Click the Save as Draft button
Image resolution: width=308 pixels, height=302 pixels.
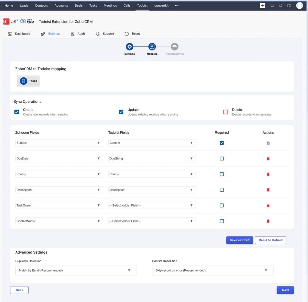pyautogui.click(x=239, y=240)
